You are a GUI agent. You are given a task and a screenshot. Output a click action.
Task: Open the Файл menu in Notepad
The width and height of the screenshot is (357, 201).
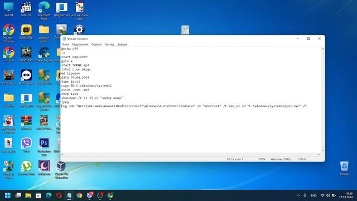(x=65, y=45)
